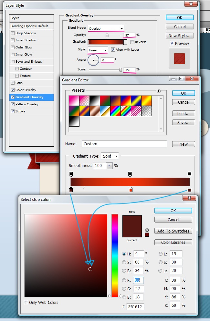This screenshot has height=321, width=210.
Task: Select the rainbow spectrum gradient preset
Action: [x=115, y=111]
